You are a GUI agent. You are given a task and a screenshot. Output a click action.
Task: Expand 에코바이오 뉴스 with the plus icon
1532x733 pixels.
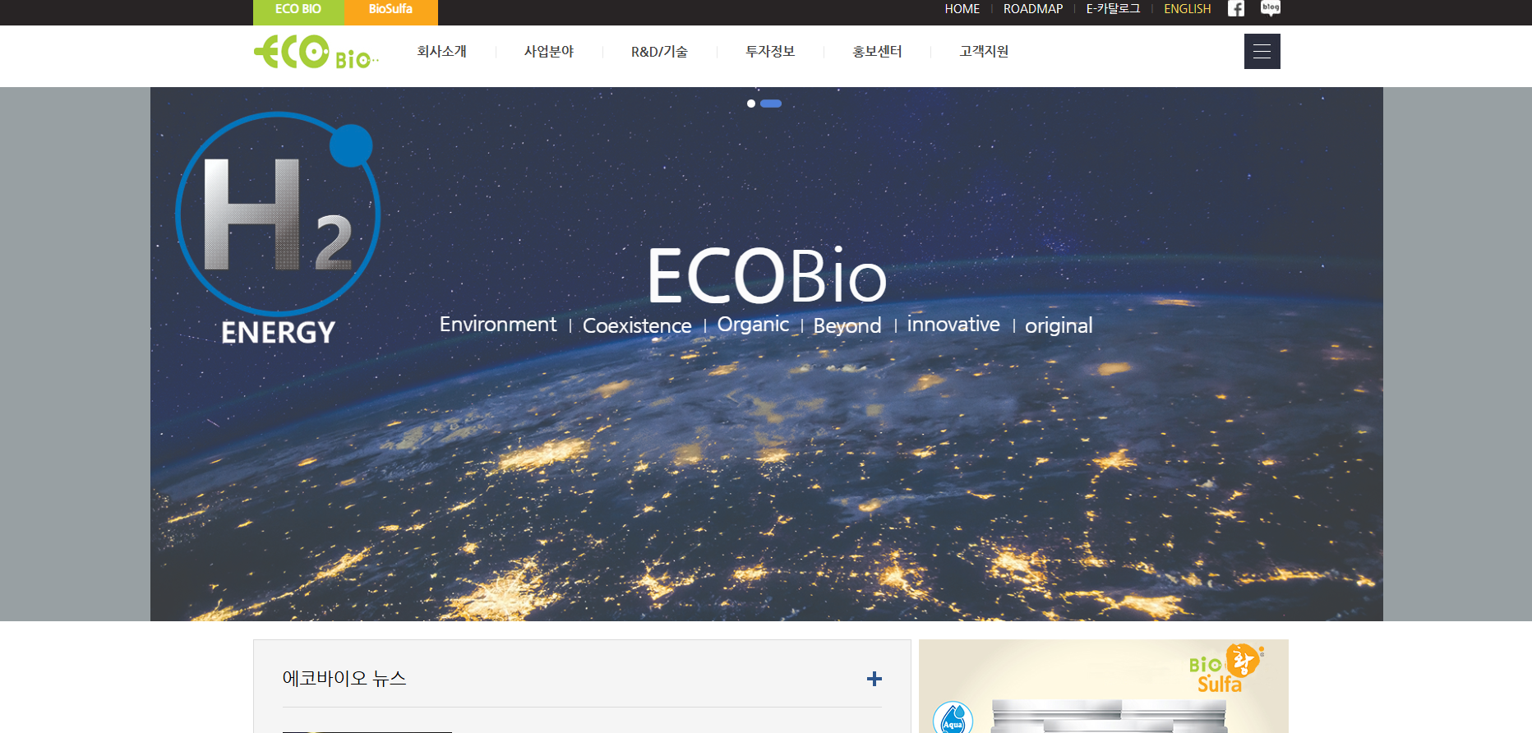[x=874, y=679]
